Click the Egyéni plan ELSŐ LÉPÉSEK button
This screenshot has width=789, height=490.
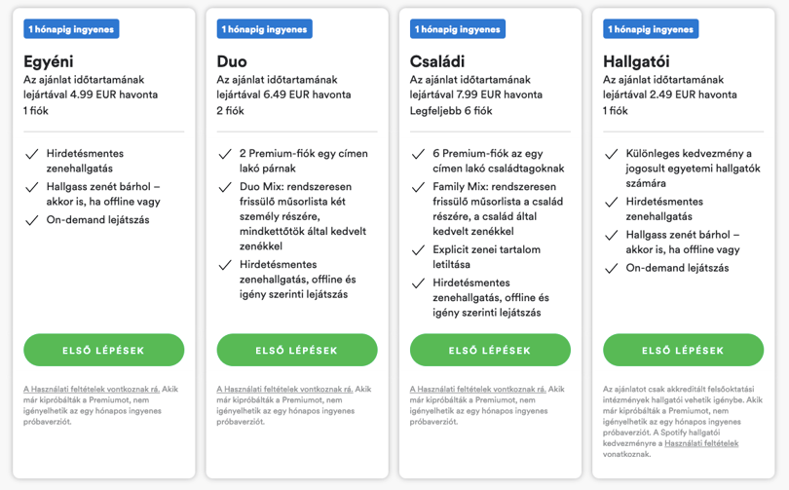[103, 350]
